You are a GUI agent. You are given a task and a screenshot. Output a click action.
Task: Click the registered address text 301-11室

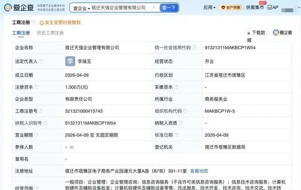pos(177,171)
